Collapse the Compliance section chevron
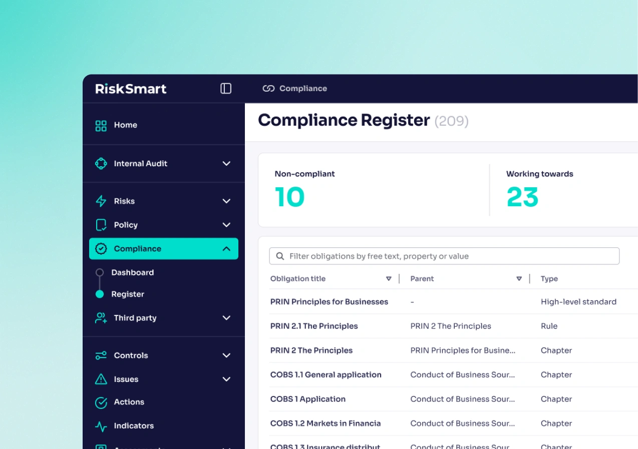The image size is (638, 449). click(226, 248)
